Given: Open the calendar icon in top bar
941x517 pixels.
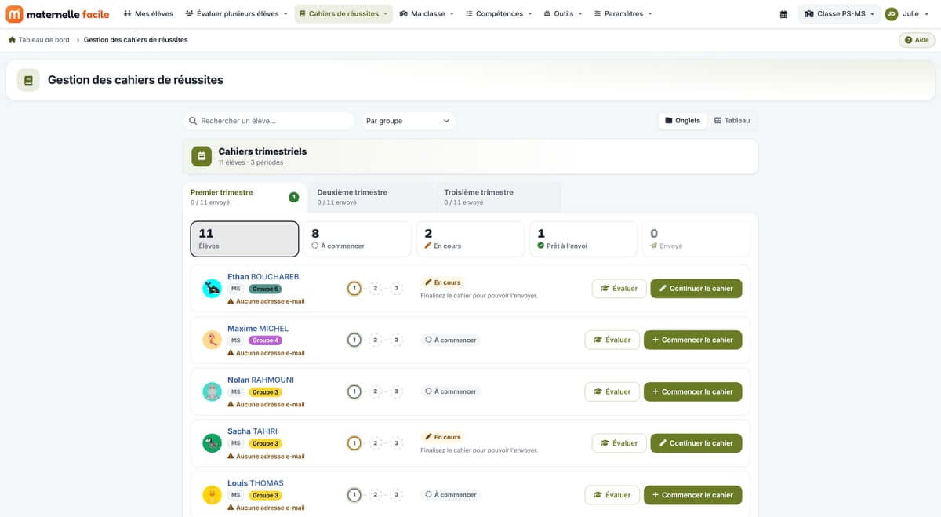Looking at the screenshot, I should click(784, 14).
